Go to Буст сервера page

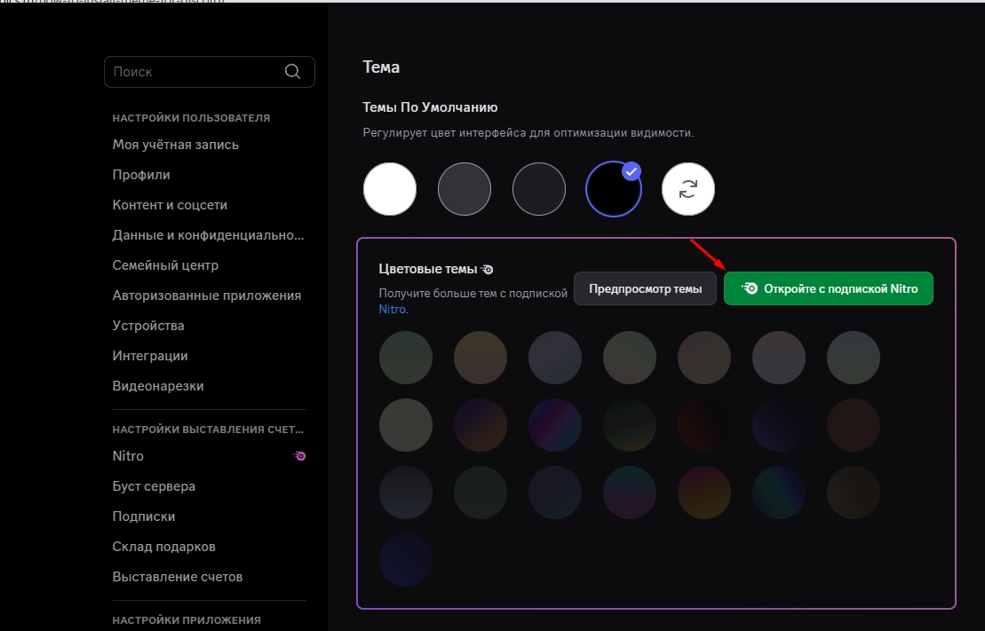pyautogui.click(x=154, y=486)
